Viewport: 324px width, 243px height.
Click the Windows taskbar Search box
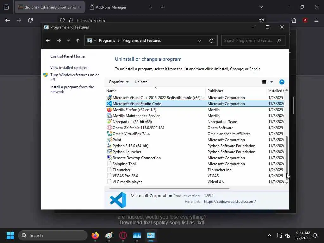pos(53,235)
